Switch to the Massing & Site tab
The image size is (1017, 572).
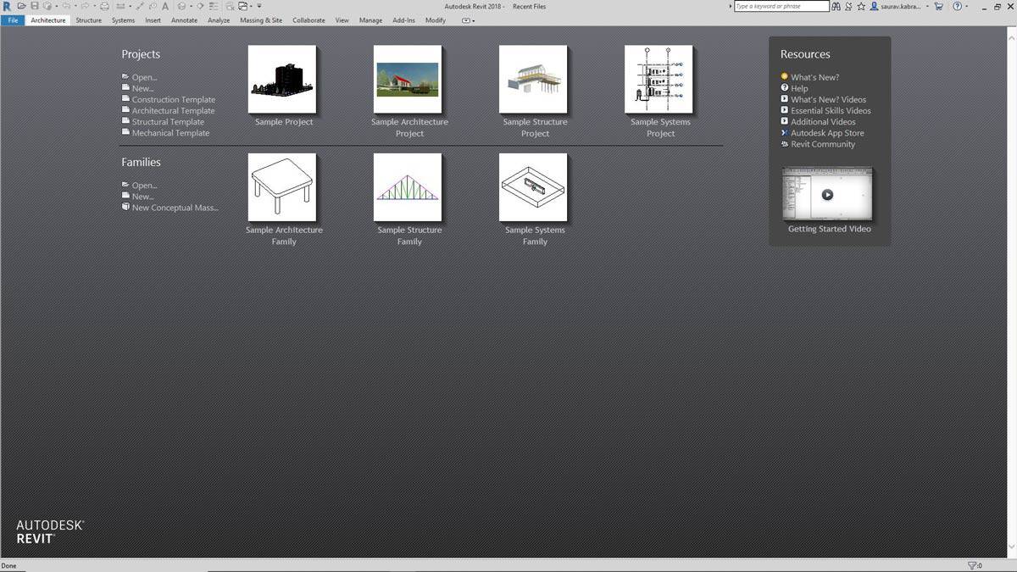coord(261,20)
